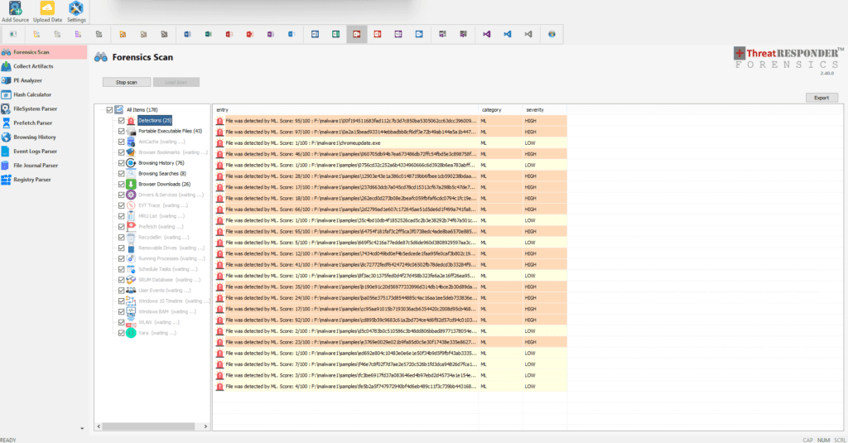Select the Score: 66/100 detection row
Viewport: 848px width, 443px height.
click(389, 209)
